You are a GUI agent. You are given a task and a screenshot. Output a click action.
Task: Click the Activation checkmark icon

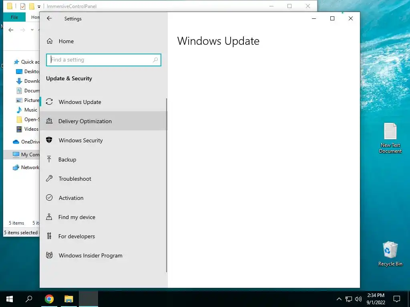coord(49,197)
